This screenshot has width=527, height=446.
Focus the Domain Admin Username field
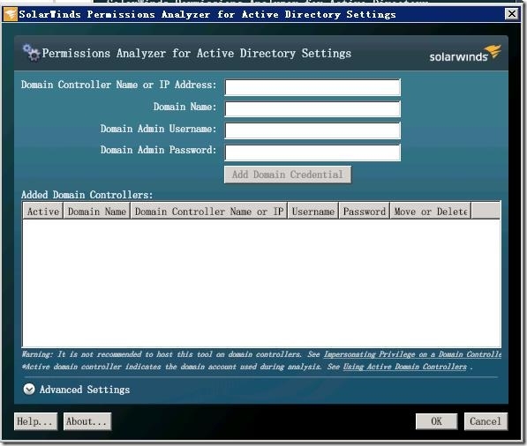coord(312,130)
